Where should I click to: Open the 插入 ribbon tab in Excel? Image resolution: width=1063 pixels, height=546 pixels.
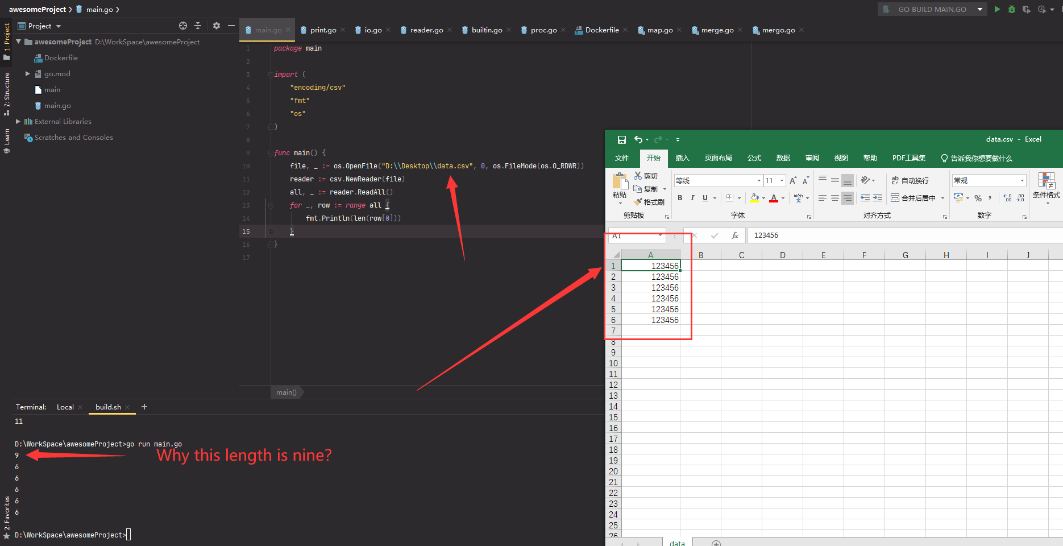point(682,158)
